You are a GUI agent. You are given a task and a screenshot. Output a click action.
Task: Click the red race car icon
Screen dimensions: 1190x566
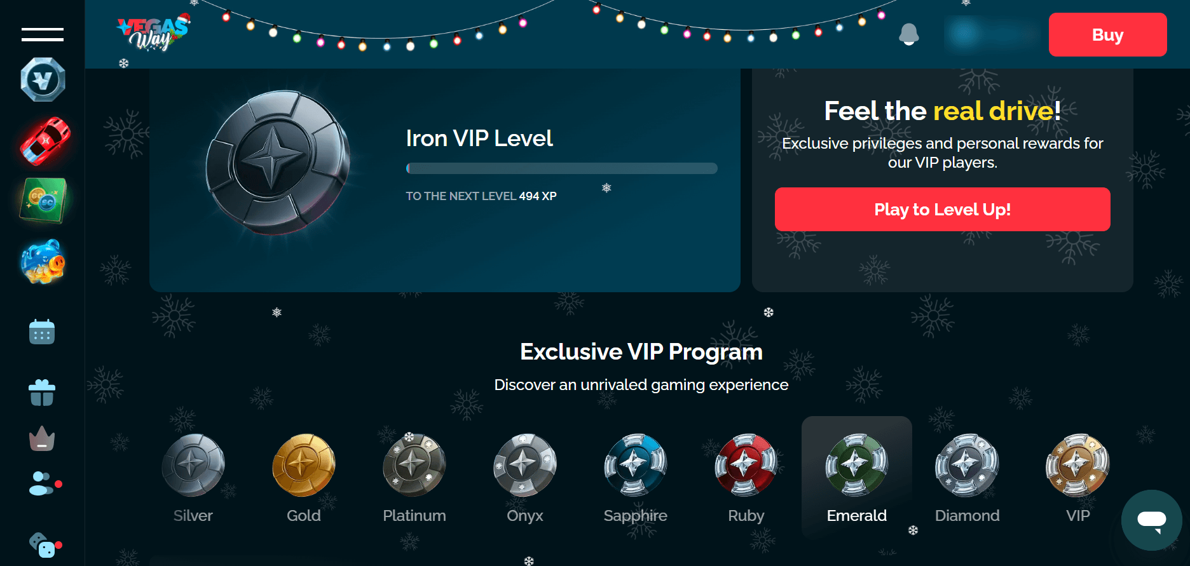[x=44, y=141]
